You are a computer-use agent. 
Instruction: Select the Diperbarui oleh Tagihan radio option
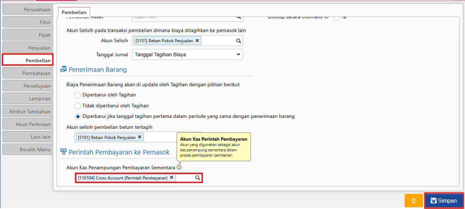78,95
